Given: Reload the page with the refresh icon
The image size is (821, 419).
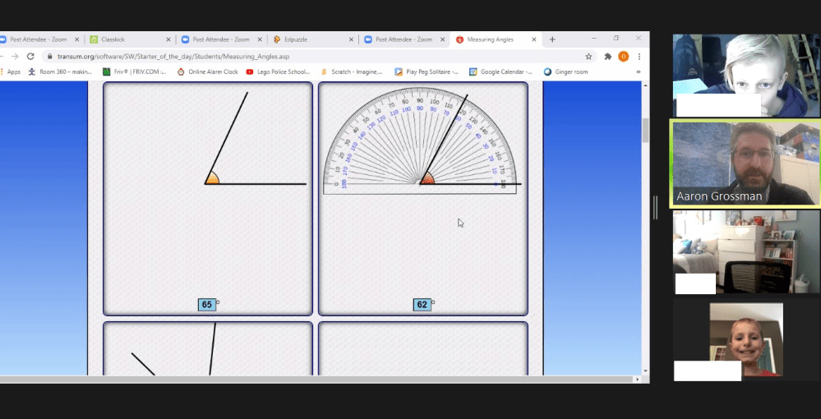Looking at the screenshot, I should click(30, 57).
